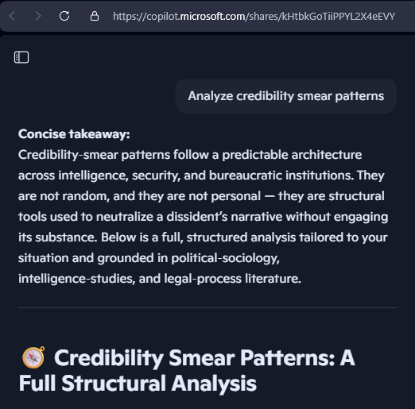Click the 'legal-process literature' phrase
The width and height of the screenshot is (415, 409).
(232, 279)
